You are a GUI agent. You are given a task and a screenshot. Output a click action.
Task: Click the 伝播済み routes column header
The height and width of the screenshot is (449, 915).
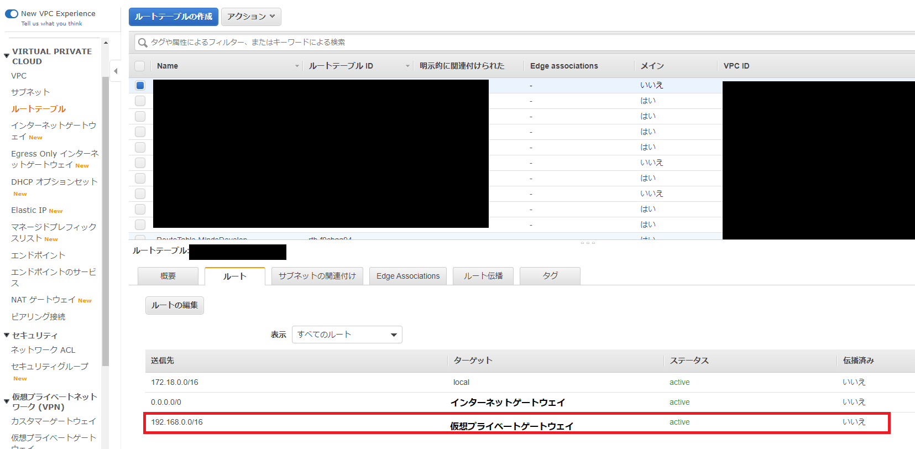coord(859,361)
